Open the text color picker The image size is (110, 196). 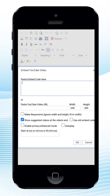click(x=22, y=61)
